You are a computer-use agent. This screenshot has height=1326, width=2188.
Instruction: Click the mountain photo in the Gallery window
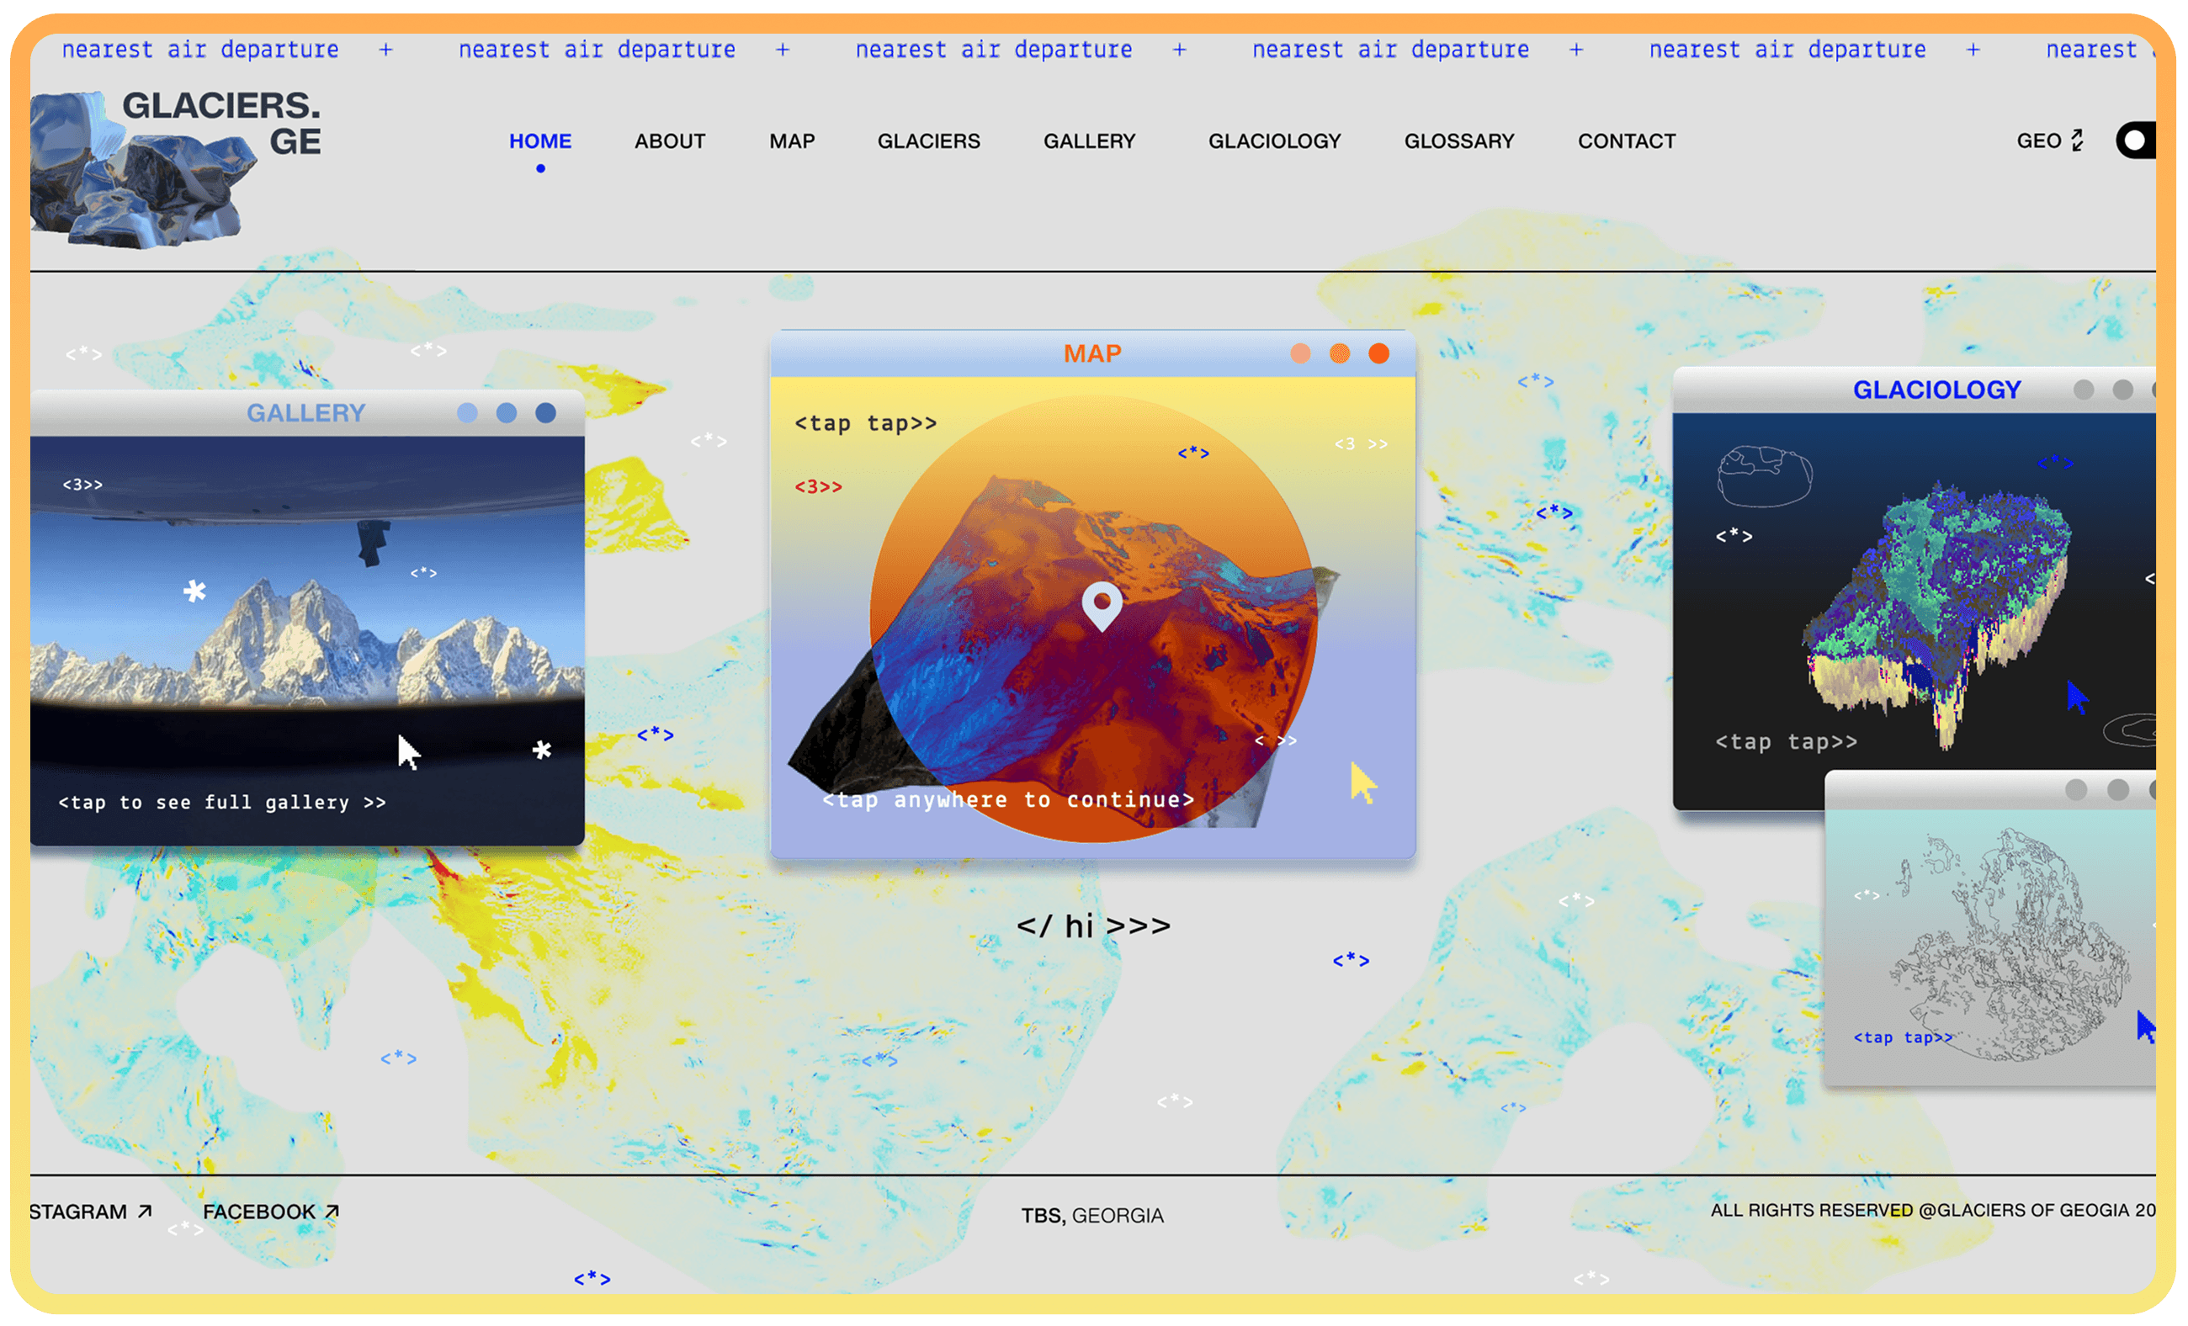click(x=311, y=648)
